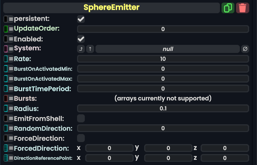Screen dimensions: 257x165
Task: Click the Rate field menu icon
Action: pos(11,59)
